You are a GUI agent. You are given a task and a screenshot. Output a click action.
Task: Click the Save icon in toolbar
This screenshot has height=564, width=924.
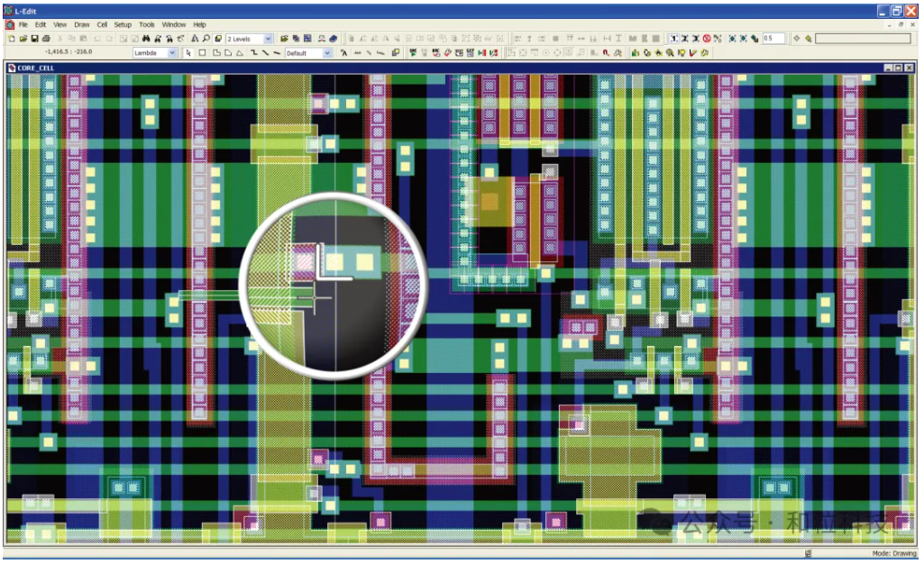pyautogui.click(x=34, y=39)
